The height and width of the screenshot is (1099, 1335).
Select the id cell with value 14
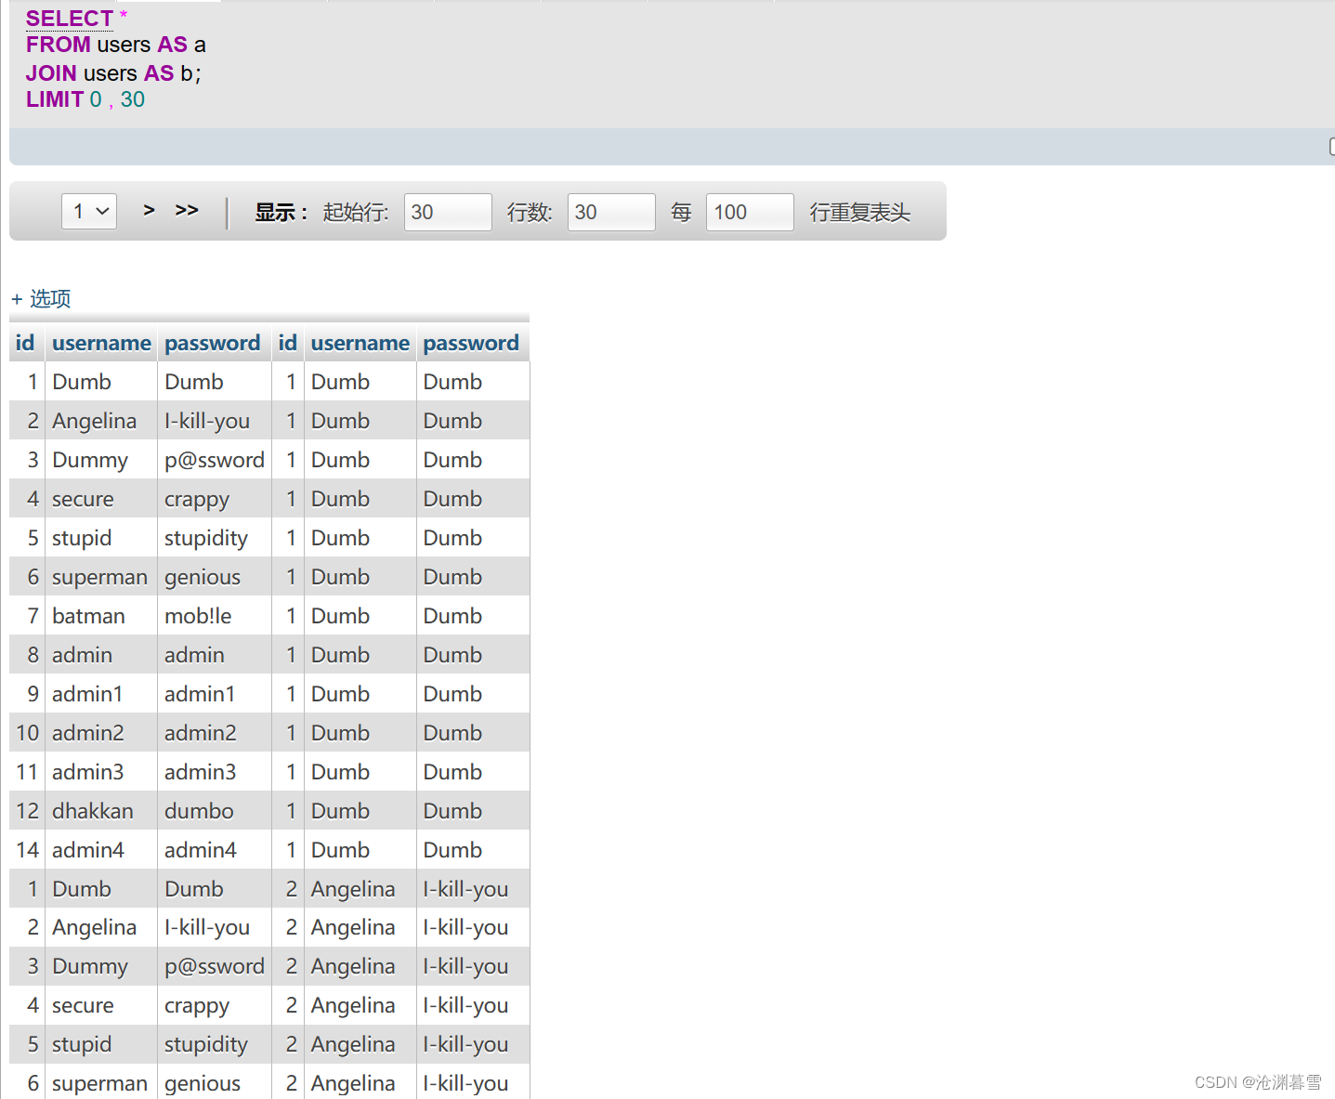coord(27,850)
